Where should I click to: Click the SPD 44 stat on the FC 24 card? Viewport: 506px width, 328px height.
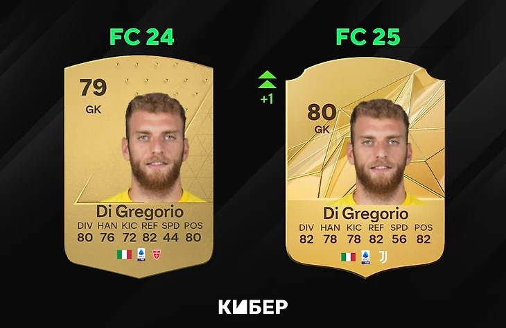point(171,232)
